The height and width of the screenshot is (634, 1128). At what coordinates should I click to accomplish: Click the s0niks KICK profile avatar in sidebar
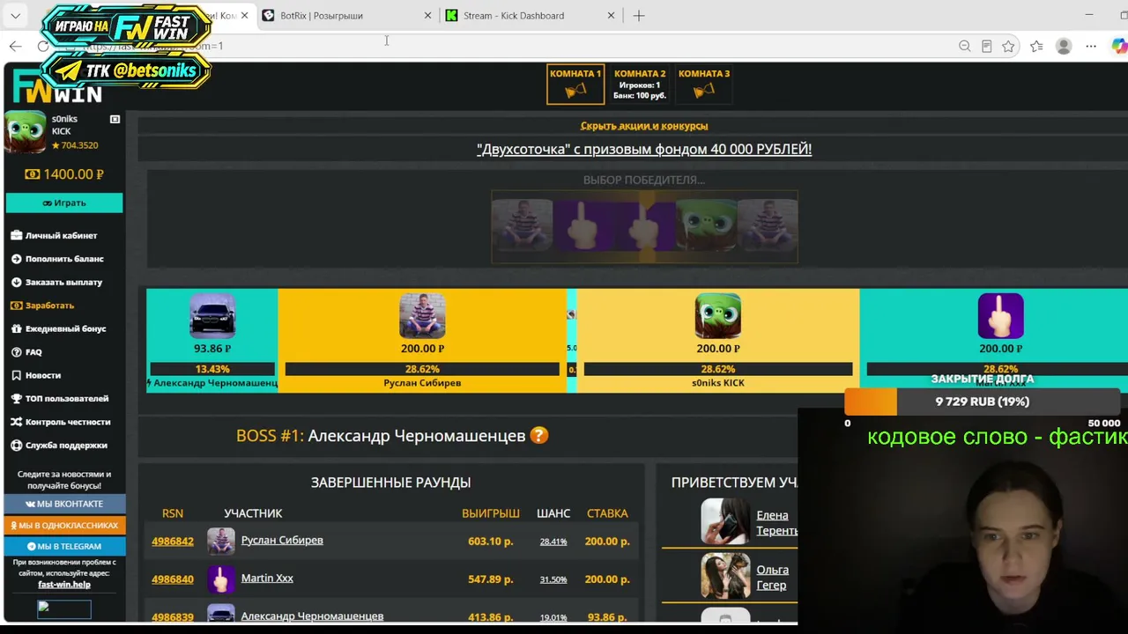tap(26, 132)
